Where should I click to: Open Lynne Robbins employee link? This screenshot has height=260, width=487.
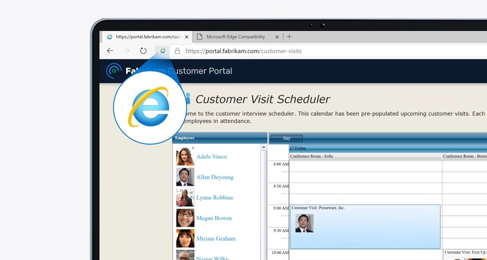[x=215, y=197]
